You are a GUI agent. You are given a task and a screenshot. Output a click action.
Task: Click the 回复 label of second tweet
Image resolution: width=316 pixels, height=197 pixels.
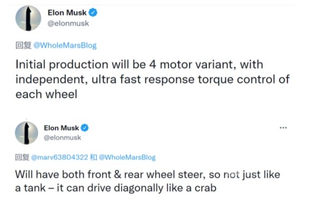pos(22,157)
